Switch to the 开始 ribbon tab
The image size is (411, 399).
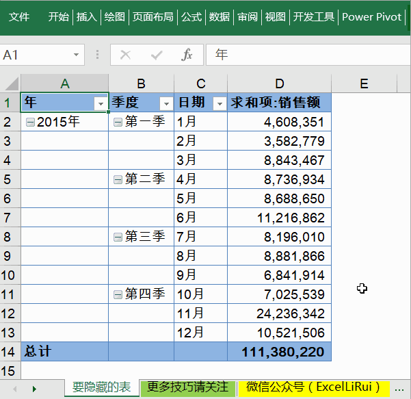[58, 17]
